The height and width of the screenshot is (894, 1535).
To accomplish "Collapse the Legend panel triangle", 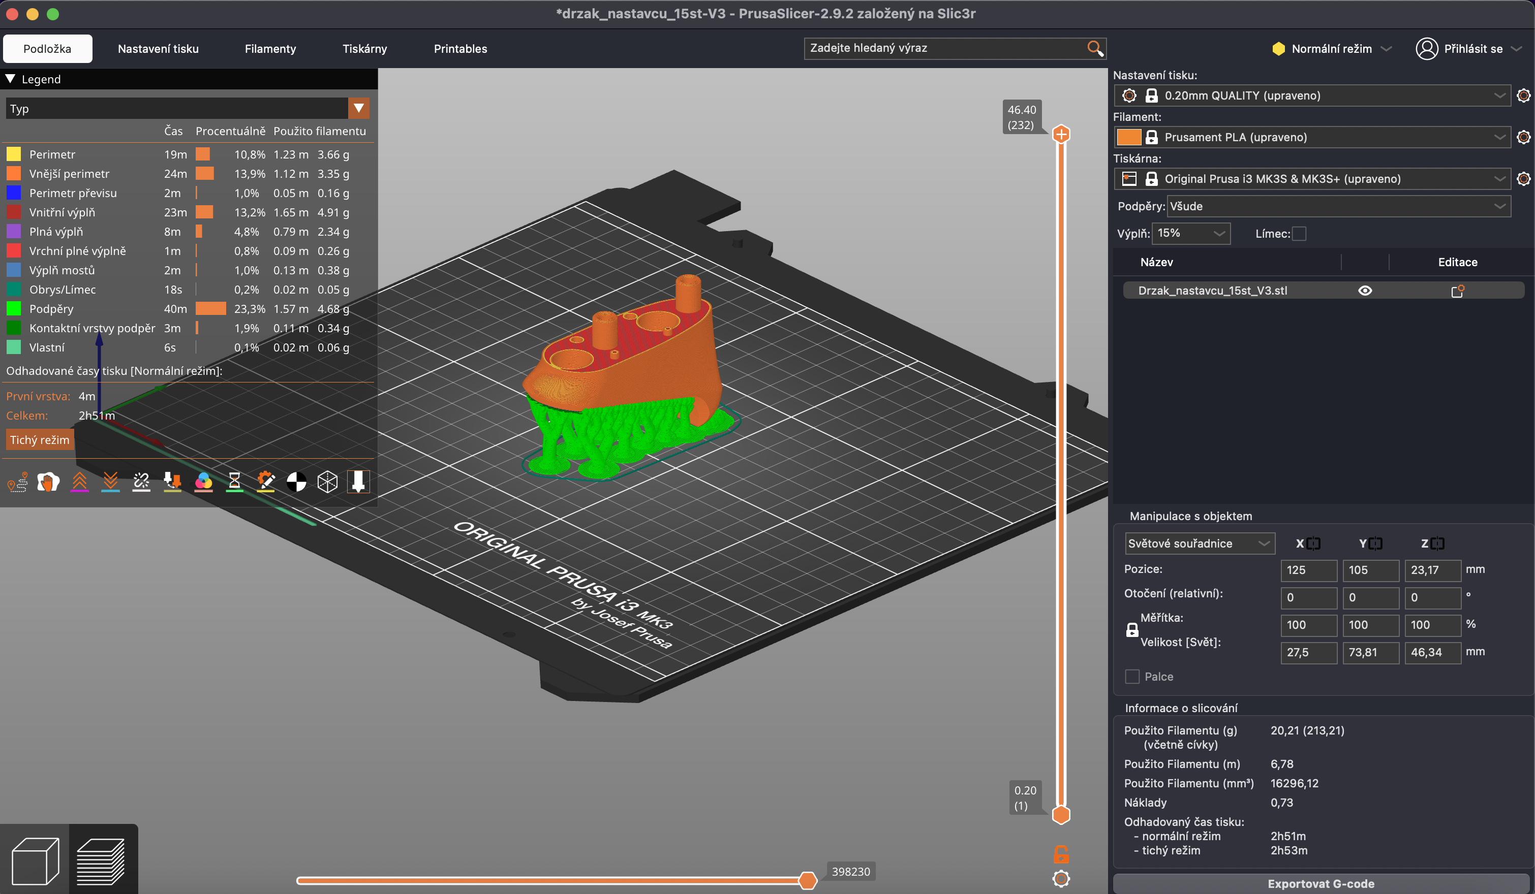I will pos(10,79).
